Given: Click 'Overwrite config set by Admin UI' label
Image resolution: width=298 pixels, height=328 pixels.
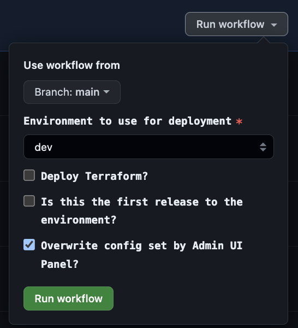Looking at the screenshot, I should [x=142, y=255].
